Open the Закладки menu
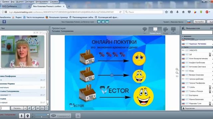Image resolution: width=213 pixels, height=119 pixels. pyautogui.click(x=30, y=2)
